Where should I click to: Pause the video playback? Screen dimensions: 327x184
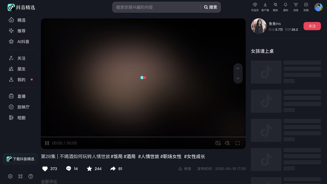click(47, 143)
